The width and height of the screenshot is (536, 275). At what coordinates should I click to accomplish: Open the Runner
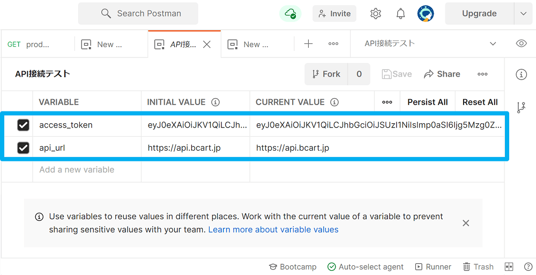[x=433, y=267]
